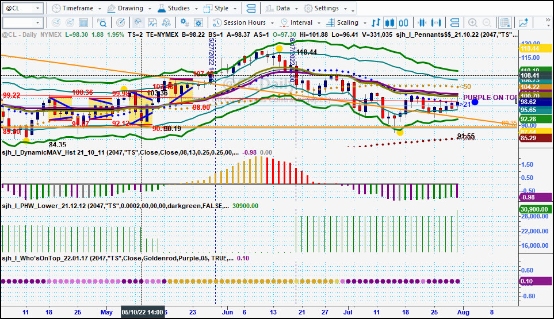Switch to OHLC bar chart style
The height and width of the screenshot is (319, 554).
[x=376, y=22]
